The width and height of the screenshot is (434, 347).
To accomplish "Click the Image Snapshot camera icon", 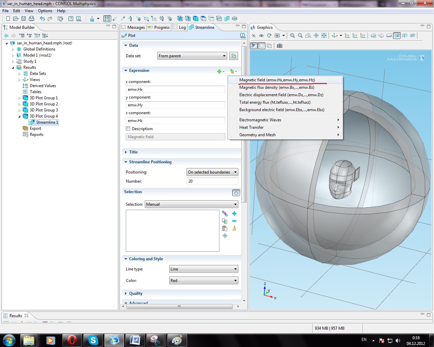I will click(280, 46).
